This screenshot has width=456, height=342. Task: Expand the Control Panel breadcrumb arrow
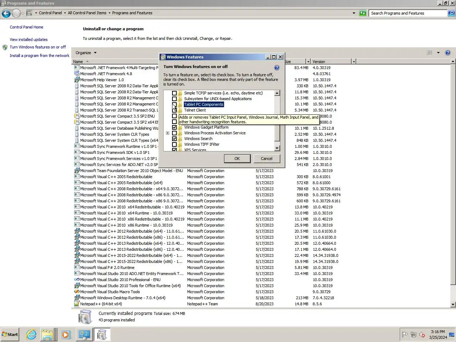tap(65, 13)
